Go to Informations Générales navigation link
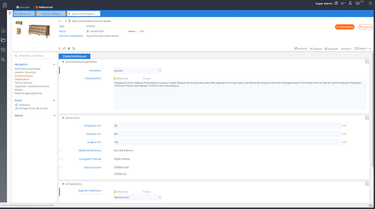Image resolution: width=375 pixels, height=209 pixels. [28, 69]
